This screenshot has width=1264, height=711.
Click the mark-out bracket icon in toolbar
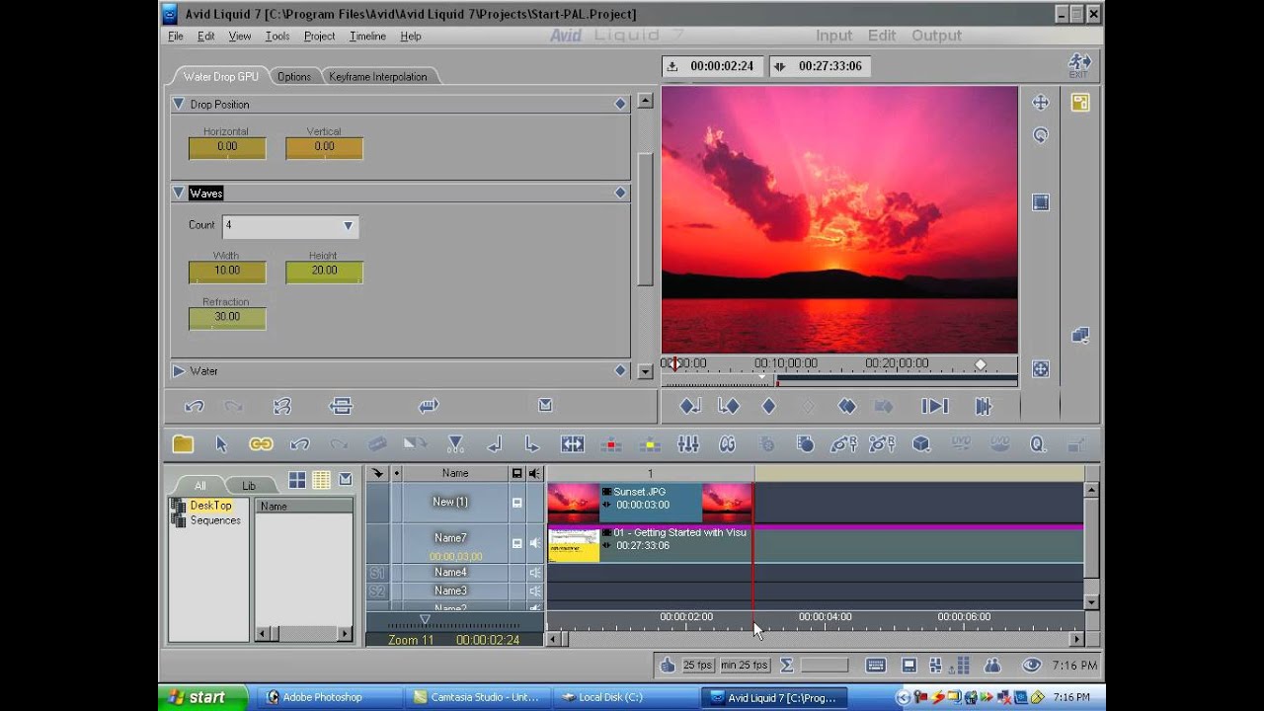pyautogui.click(x=532, y=444)
